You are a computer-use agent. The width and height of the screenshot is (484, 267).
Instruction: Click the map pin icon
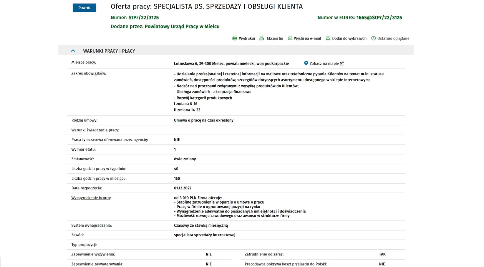coord(306,63)
